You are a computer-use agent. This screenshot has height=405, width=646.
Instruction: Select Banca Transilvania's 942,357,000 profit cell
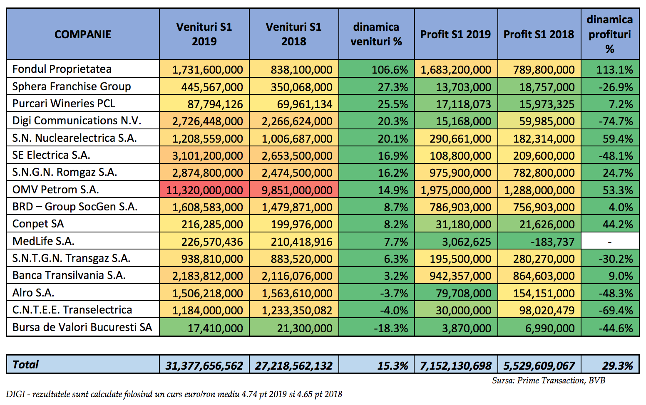coord(456,276)
